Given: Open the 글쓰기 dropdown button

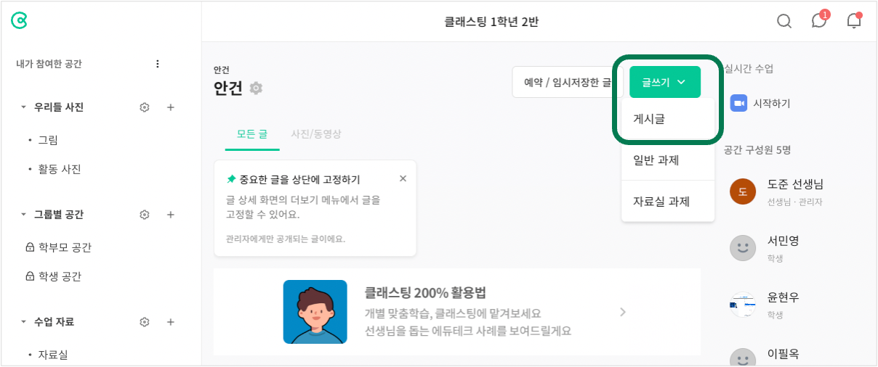Looking at the screenshot, I should (x=665, y=82).
